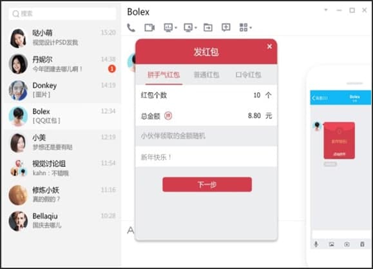Image resolution: width=373 pixels, height=269 pixels.
Task: Open the remote desktop icon in toolbar
Action: coord(188,28)
